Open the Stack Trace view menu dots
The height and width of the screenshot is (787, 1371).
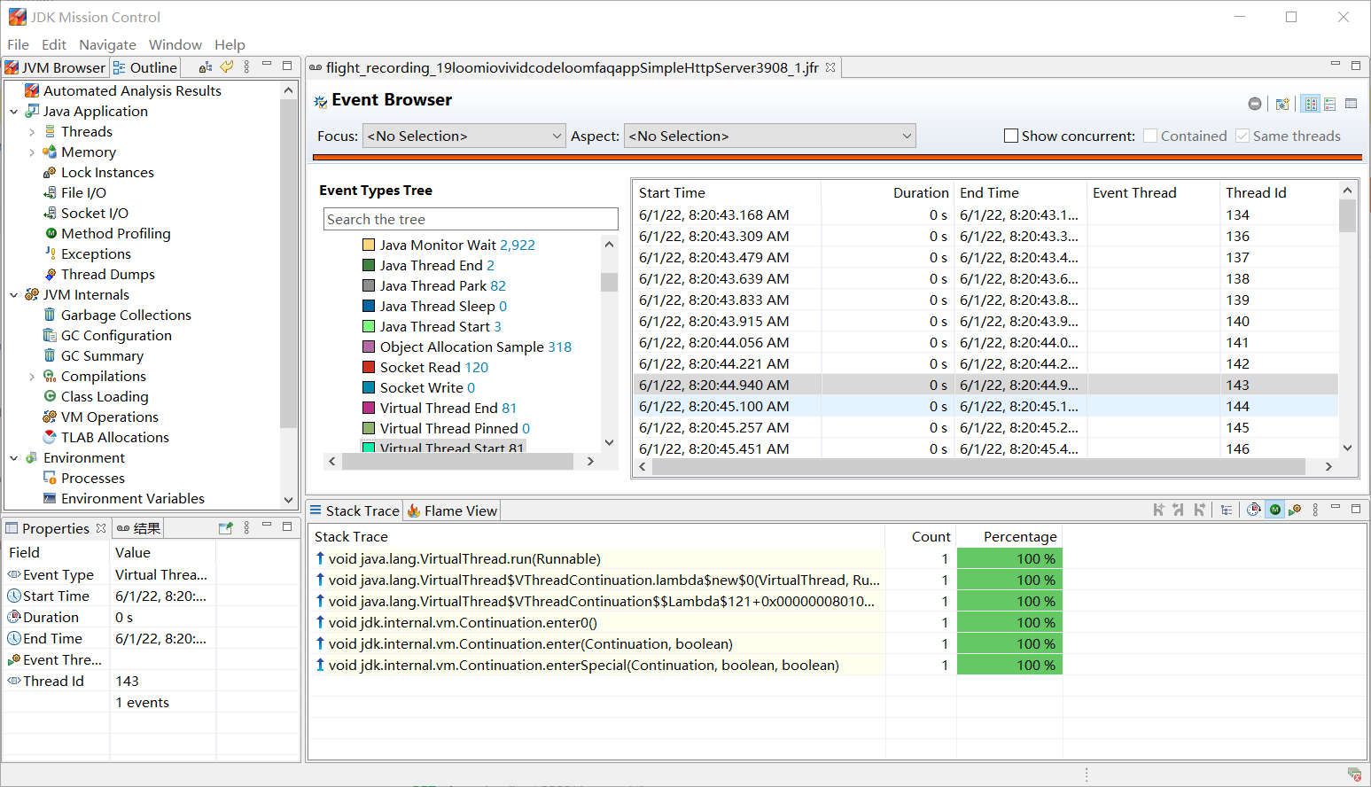[x=1315, y=510]
